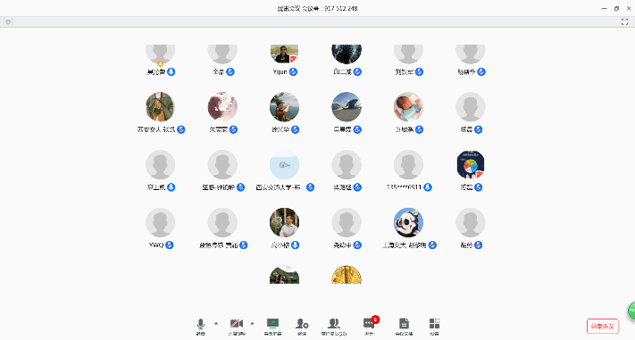
Task: Open the share screen option
Action: pos(272,327)
